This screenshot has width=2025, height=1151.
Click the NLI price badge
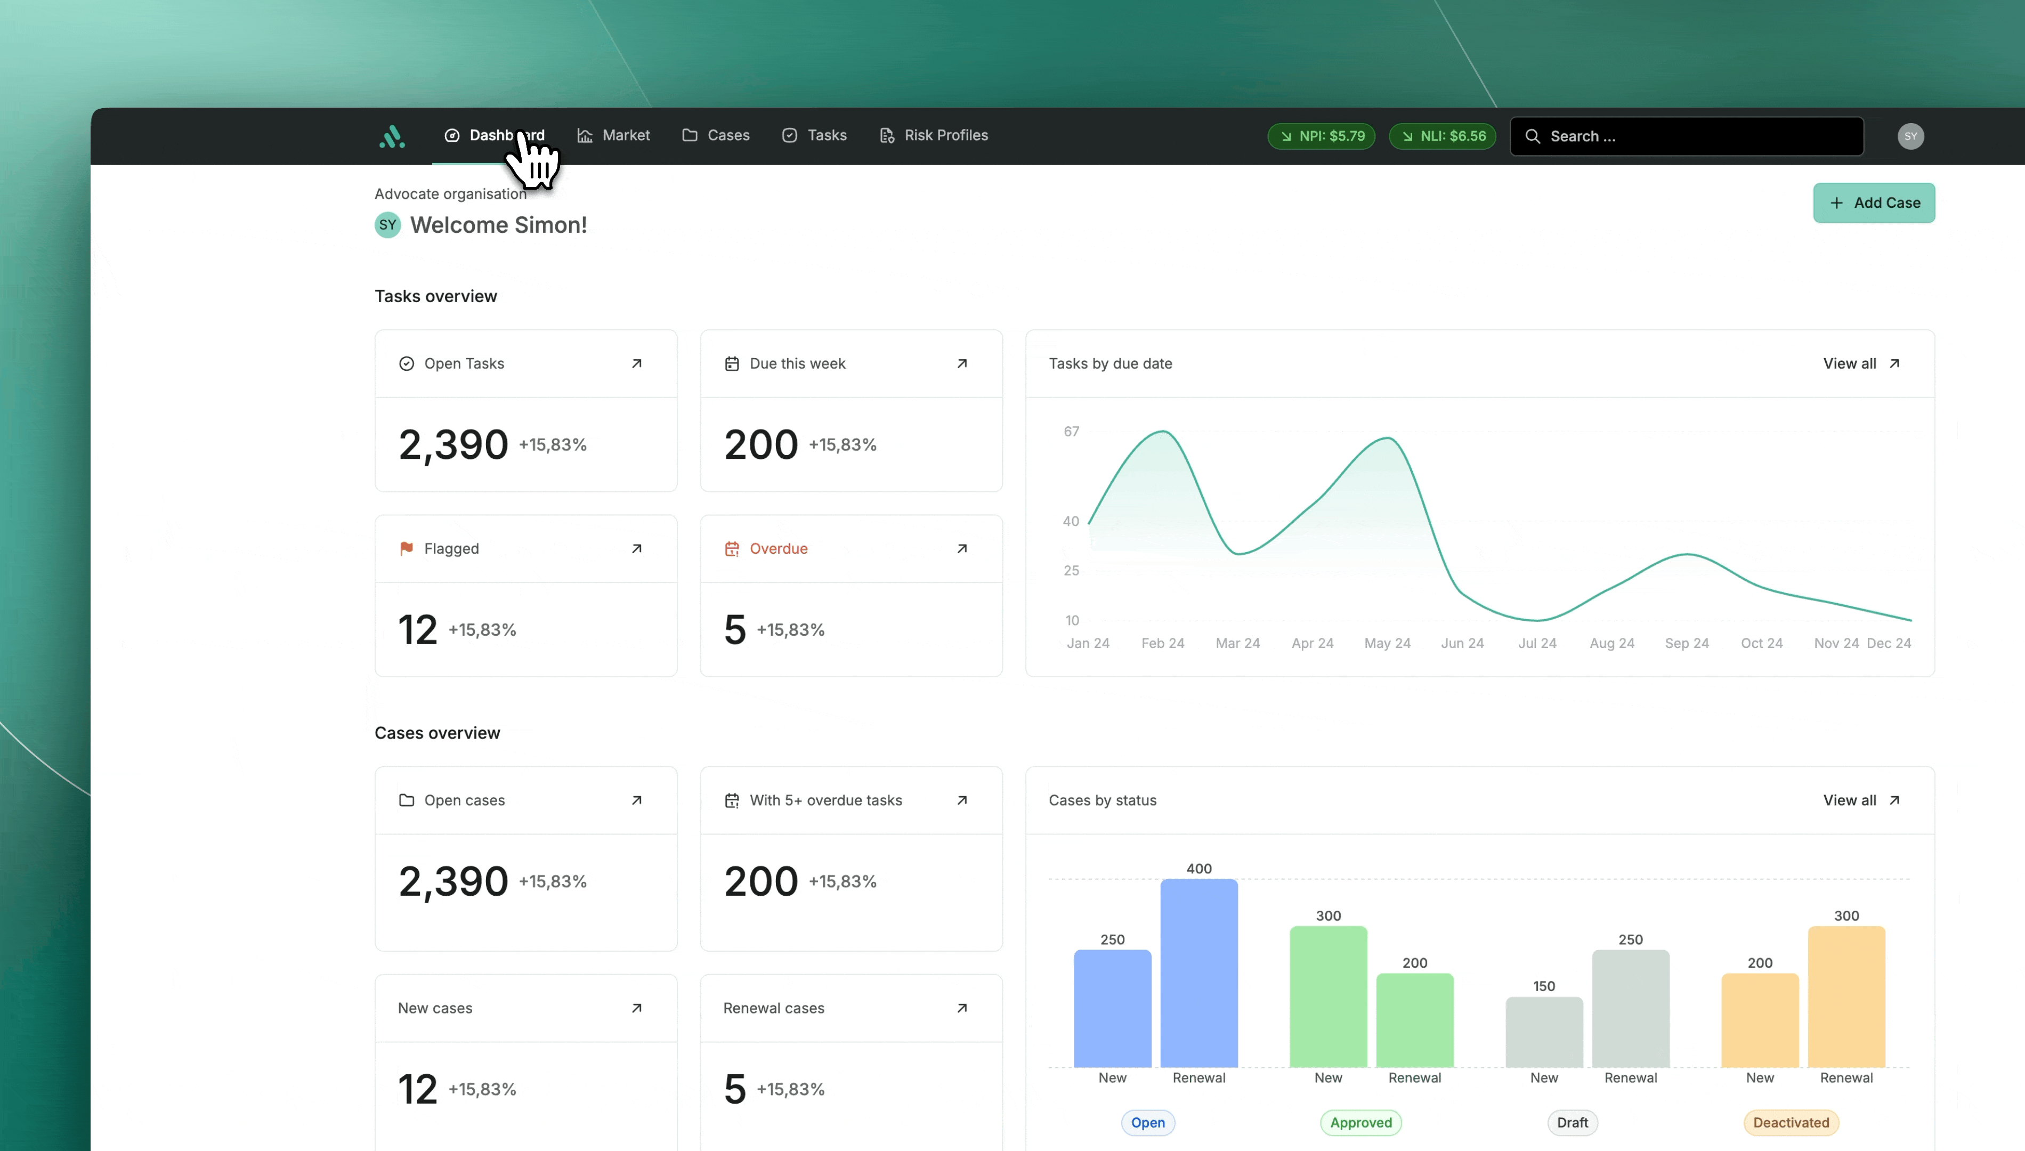pyautogui.click(x=1443, y=136)
